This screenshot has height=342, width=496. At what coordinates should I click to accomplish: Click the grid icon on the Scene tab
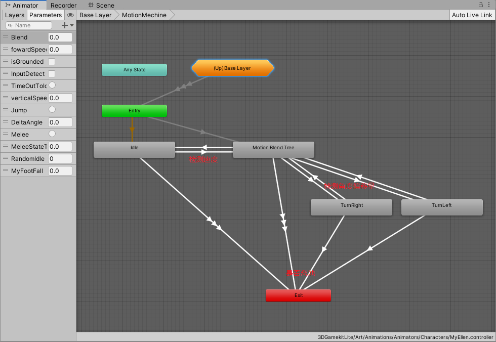[x=90, y=5]
